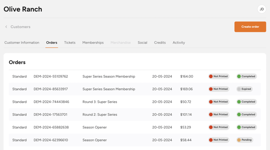
Task: Click Completed status on $164.00 order
Action: (x=247, y=76)
